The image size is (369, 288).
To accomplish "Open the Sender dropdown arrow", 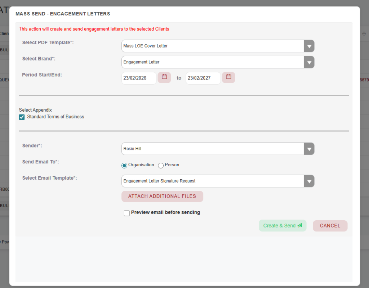I will 309,149.
